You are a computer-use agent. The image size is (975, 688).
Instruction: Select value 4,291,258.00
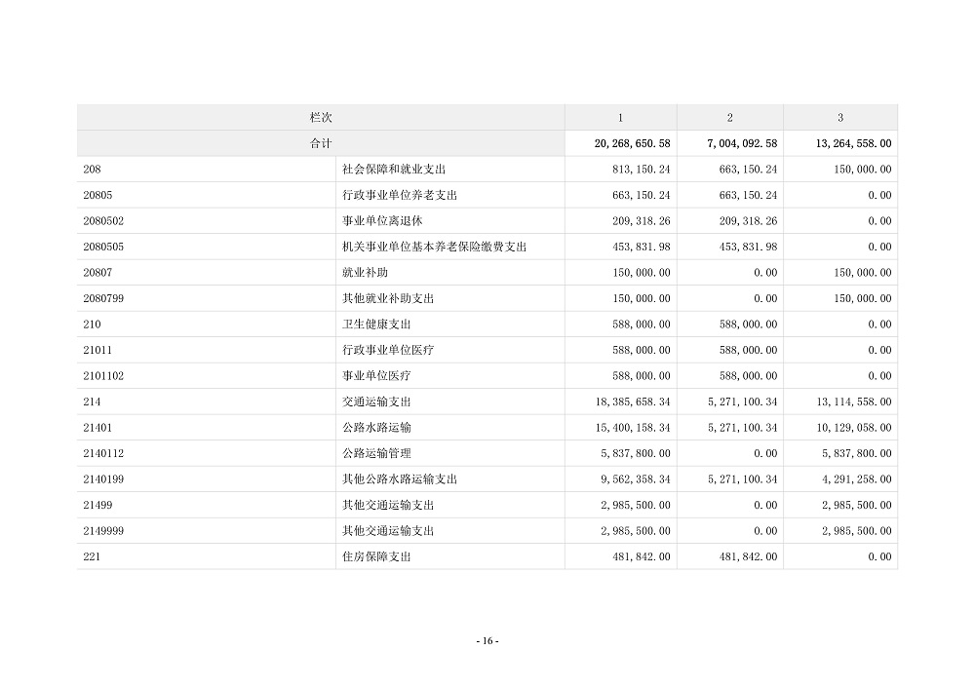point(857,479)
